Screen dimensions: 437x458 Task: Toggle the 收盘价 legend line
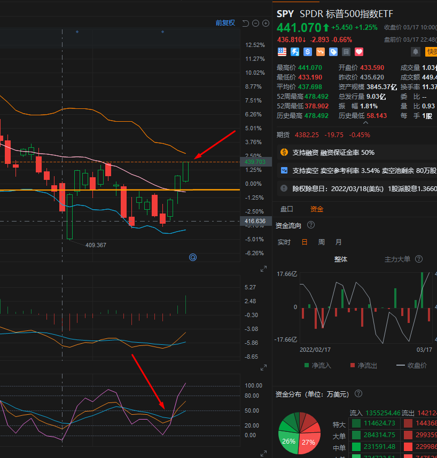(x=411, y=366)
